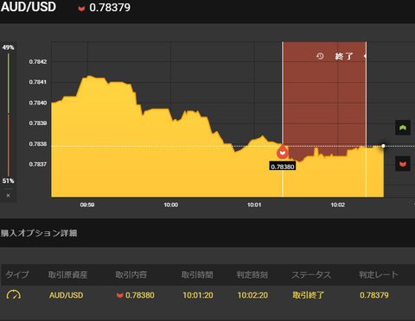Viewport: 415px width, 321px height.
Task: Click trade time 10:01:20
Action: coord(198,295)
